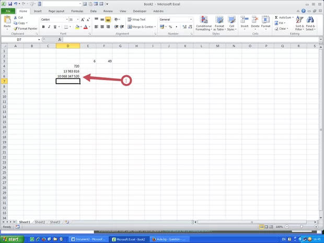Select the Sheet2 worksheet tab

click(x=40, y=222)
